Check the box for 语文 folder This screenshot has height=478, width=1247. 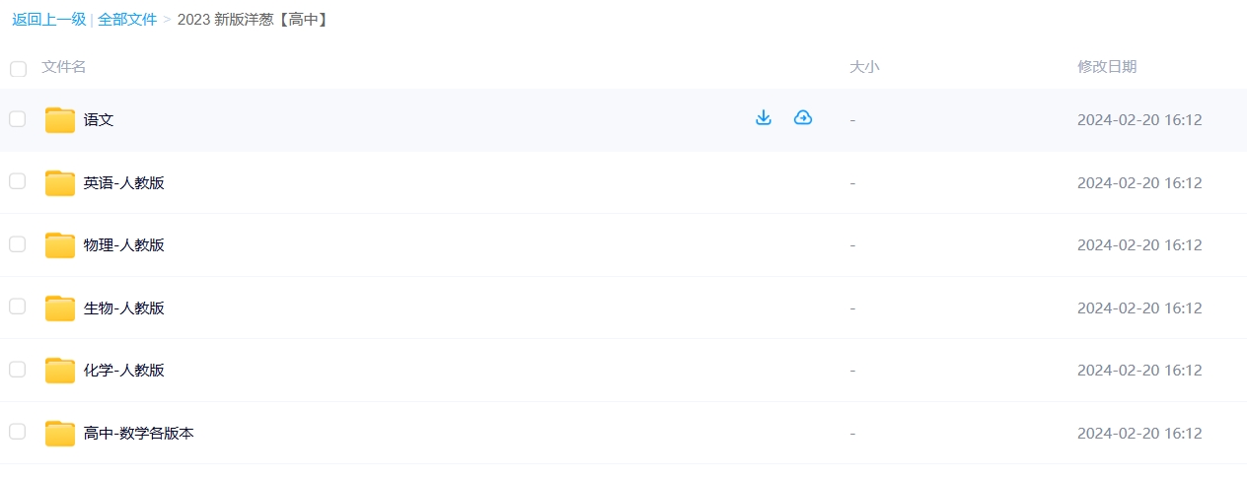tap(18, 119)
